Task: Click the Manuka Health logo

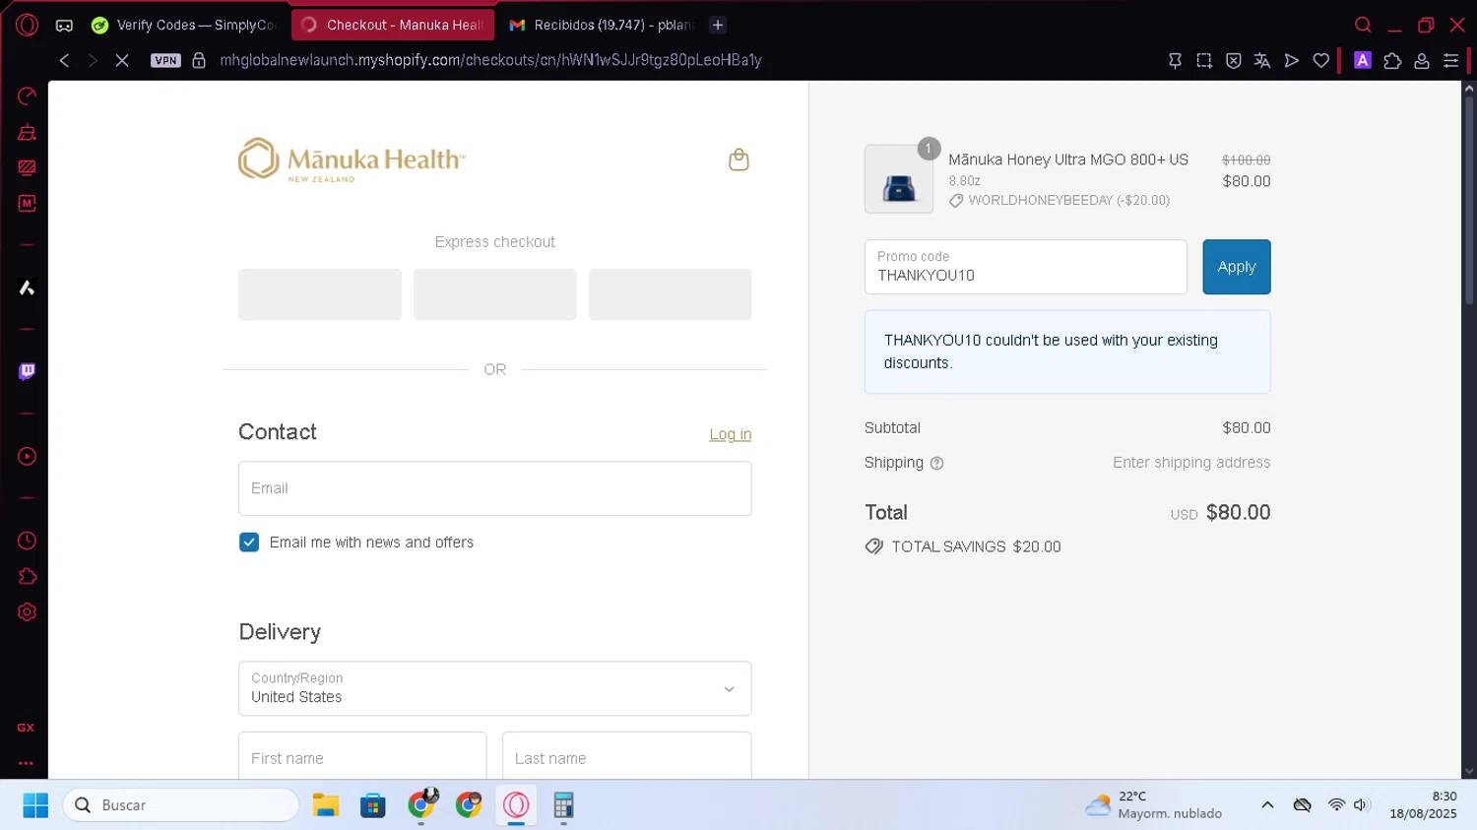Action: coord(352,160)
